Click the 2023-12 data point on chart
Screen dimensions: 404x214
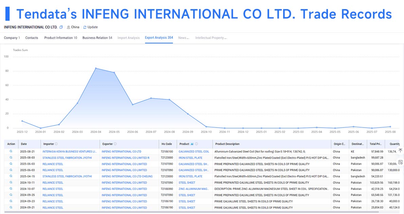tap(22, 121)
